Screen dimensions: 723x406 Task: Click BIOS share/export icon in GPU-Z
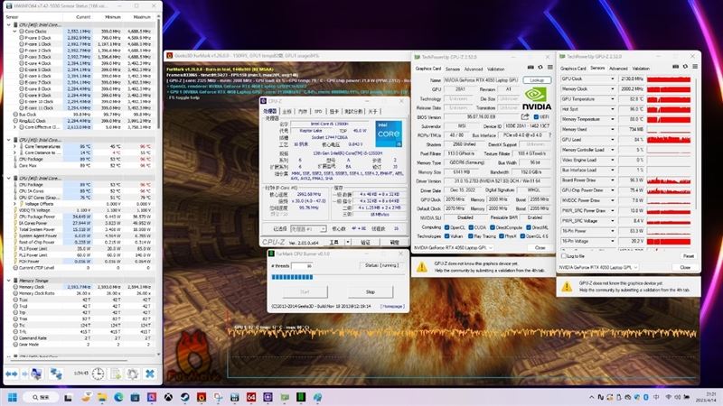click(525, 117)
